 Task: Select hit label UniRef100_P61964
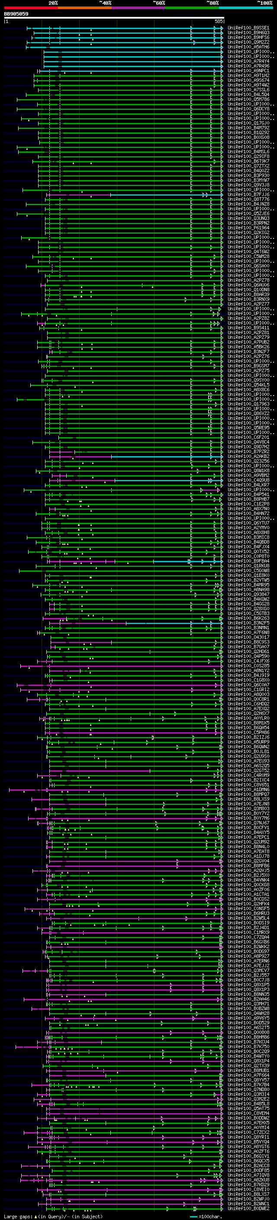248,228
